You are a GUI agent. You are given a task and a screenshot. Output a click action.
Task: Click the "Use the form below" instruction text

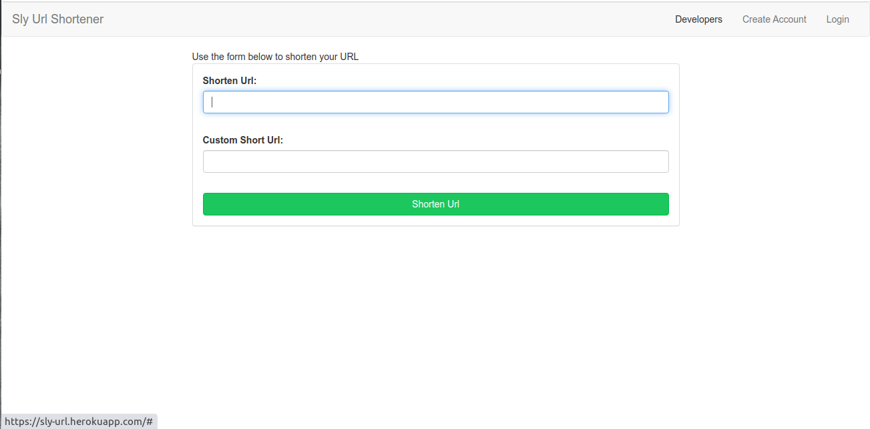[x=275, y=57]
